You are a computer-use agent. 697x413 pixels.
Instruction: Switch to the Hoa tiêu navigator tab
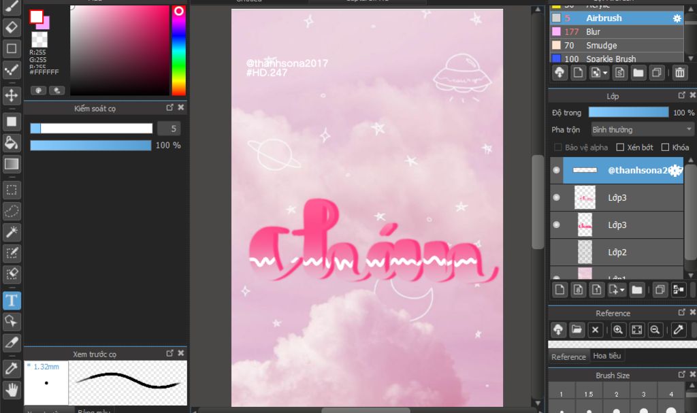[606, 356]
